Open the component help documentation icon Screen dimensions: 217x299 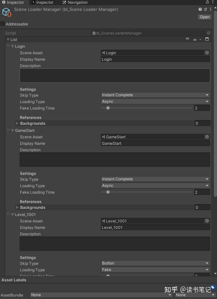200,9
